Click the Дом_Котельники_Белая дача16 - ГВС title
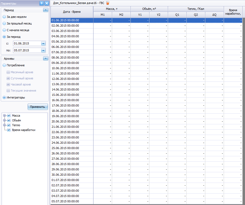Image resolution: width=245 pixels, height=205 pixels. pyautogui.click(x=79, y=3)
